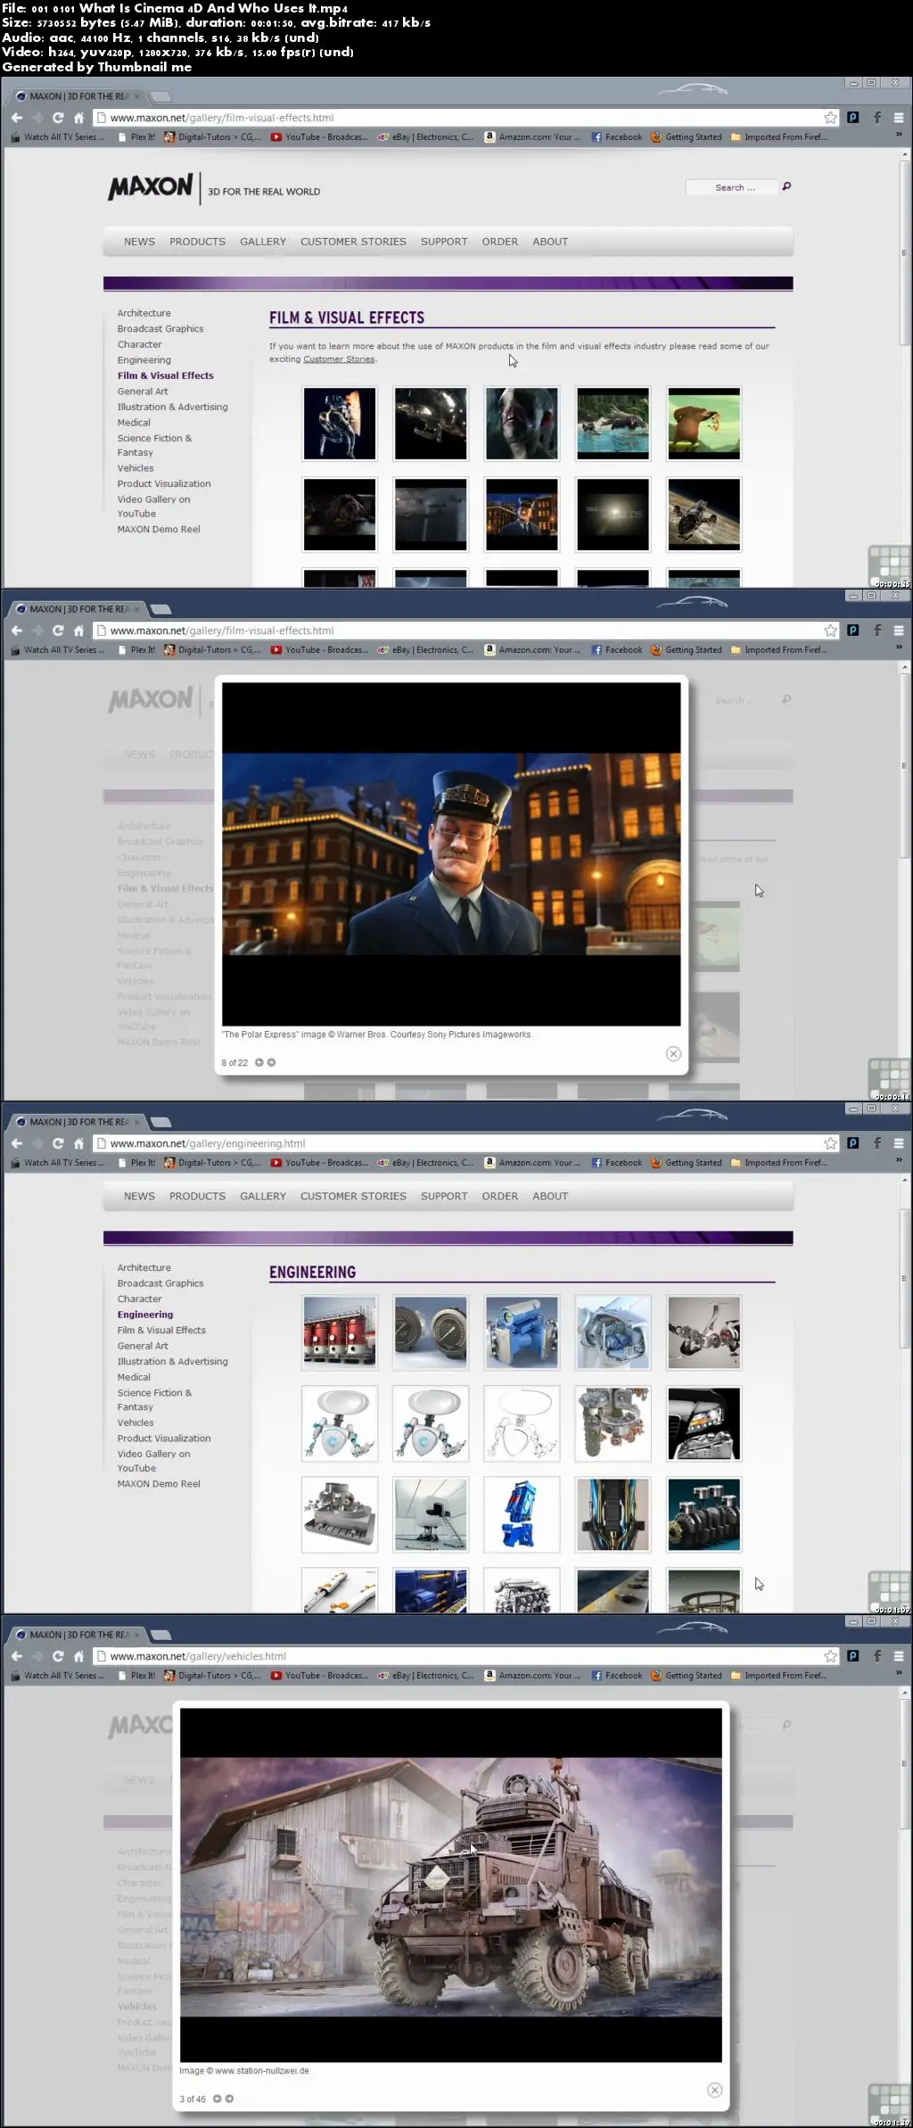Click the Reload icon in the engineering.html browser window
This screenshot has width=913, height=2128.
click(x=58, y=1142)
